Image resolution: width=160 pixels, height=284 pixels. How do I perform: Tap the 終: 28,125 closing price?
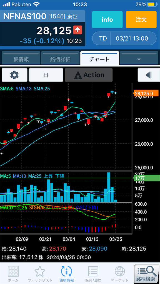(x=134, y=249)
